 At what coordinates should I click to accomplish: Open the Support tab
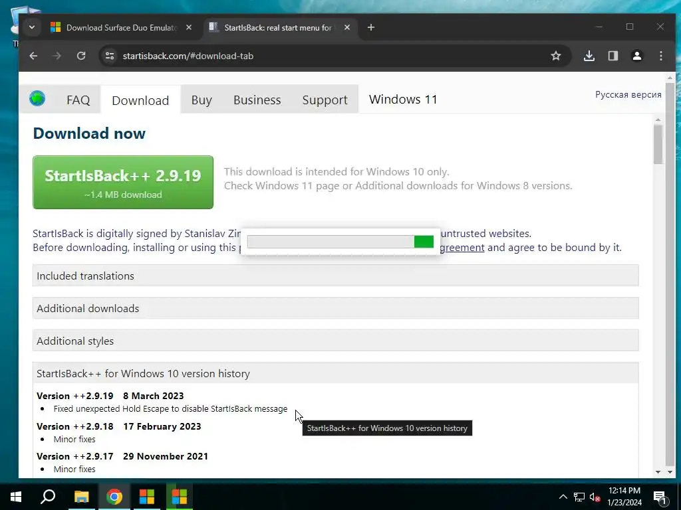325,100
